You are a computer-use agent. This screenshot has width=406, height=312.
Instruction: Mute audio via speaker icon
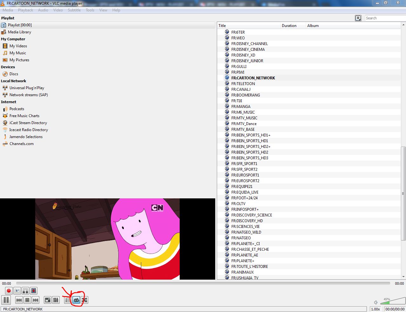[x=376, y=302]
